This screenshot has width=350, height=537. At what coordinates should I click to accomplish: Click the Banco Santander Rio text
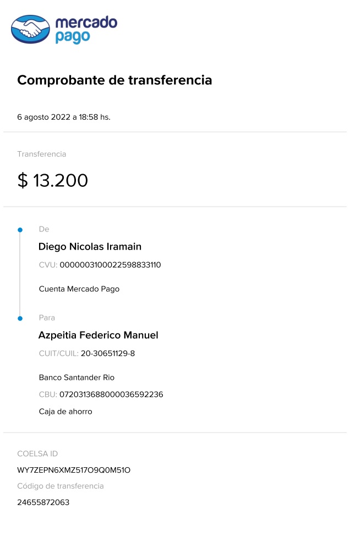(x=76, y=378)
